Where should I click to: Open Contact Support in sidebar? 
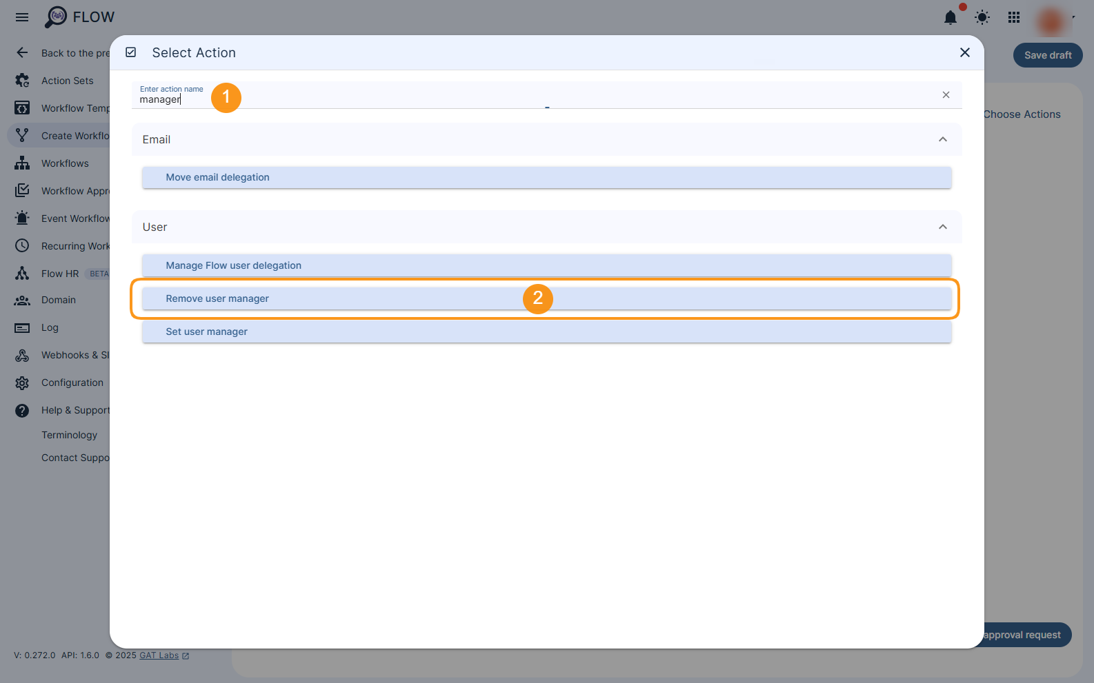75,458
